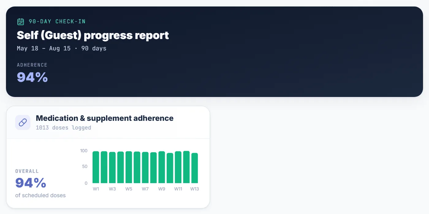Click the 50 y-axis tick label
The image size is (429, 214).
coord(85,167)
